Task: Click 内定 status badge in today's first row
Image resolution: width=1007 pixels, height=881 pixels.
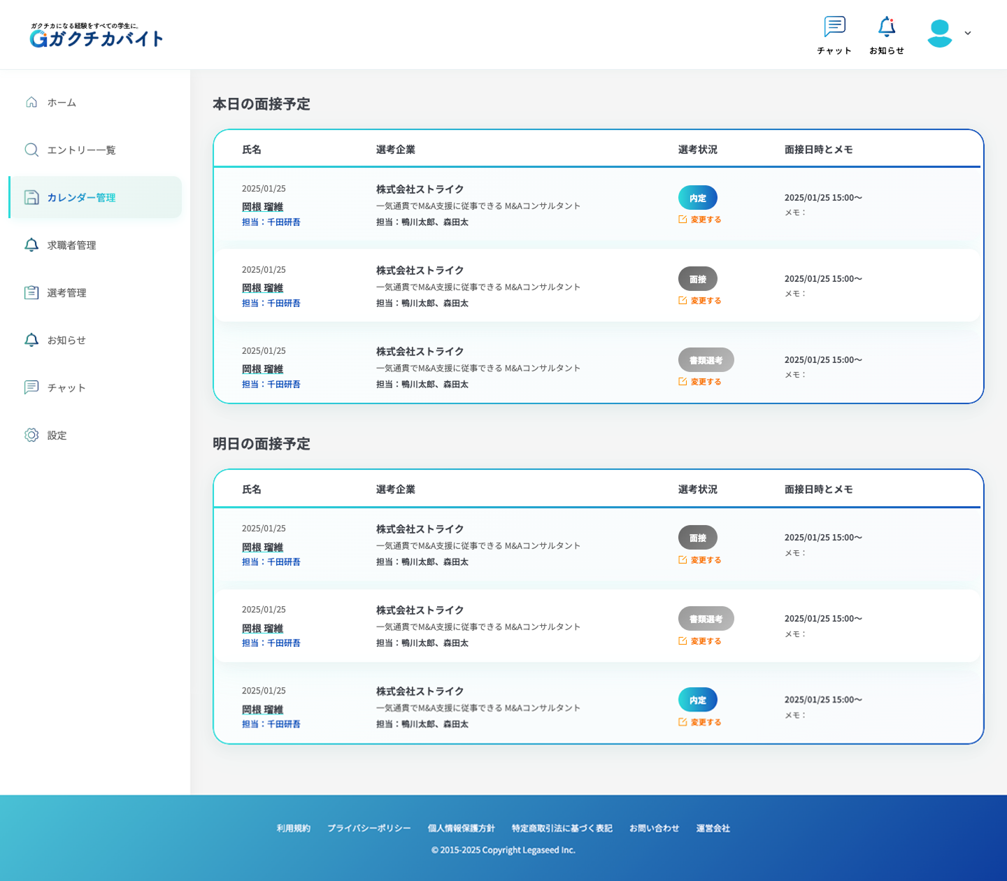Action: tap(697, 198)
